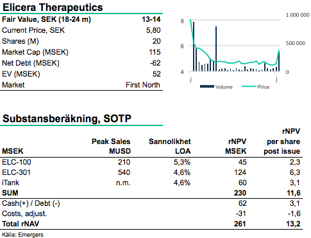Select the Cash(+) / Debt (-) row
Viewport: 311px width, 238px height.
151,203
